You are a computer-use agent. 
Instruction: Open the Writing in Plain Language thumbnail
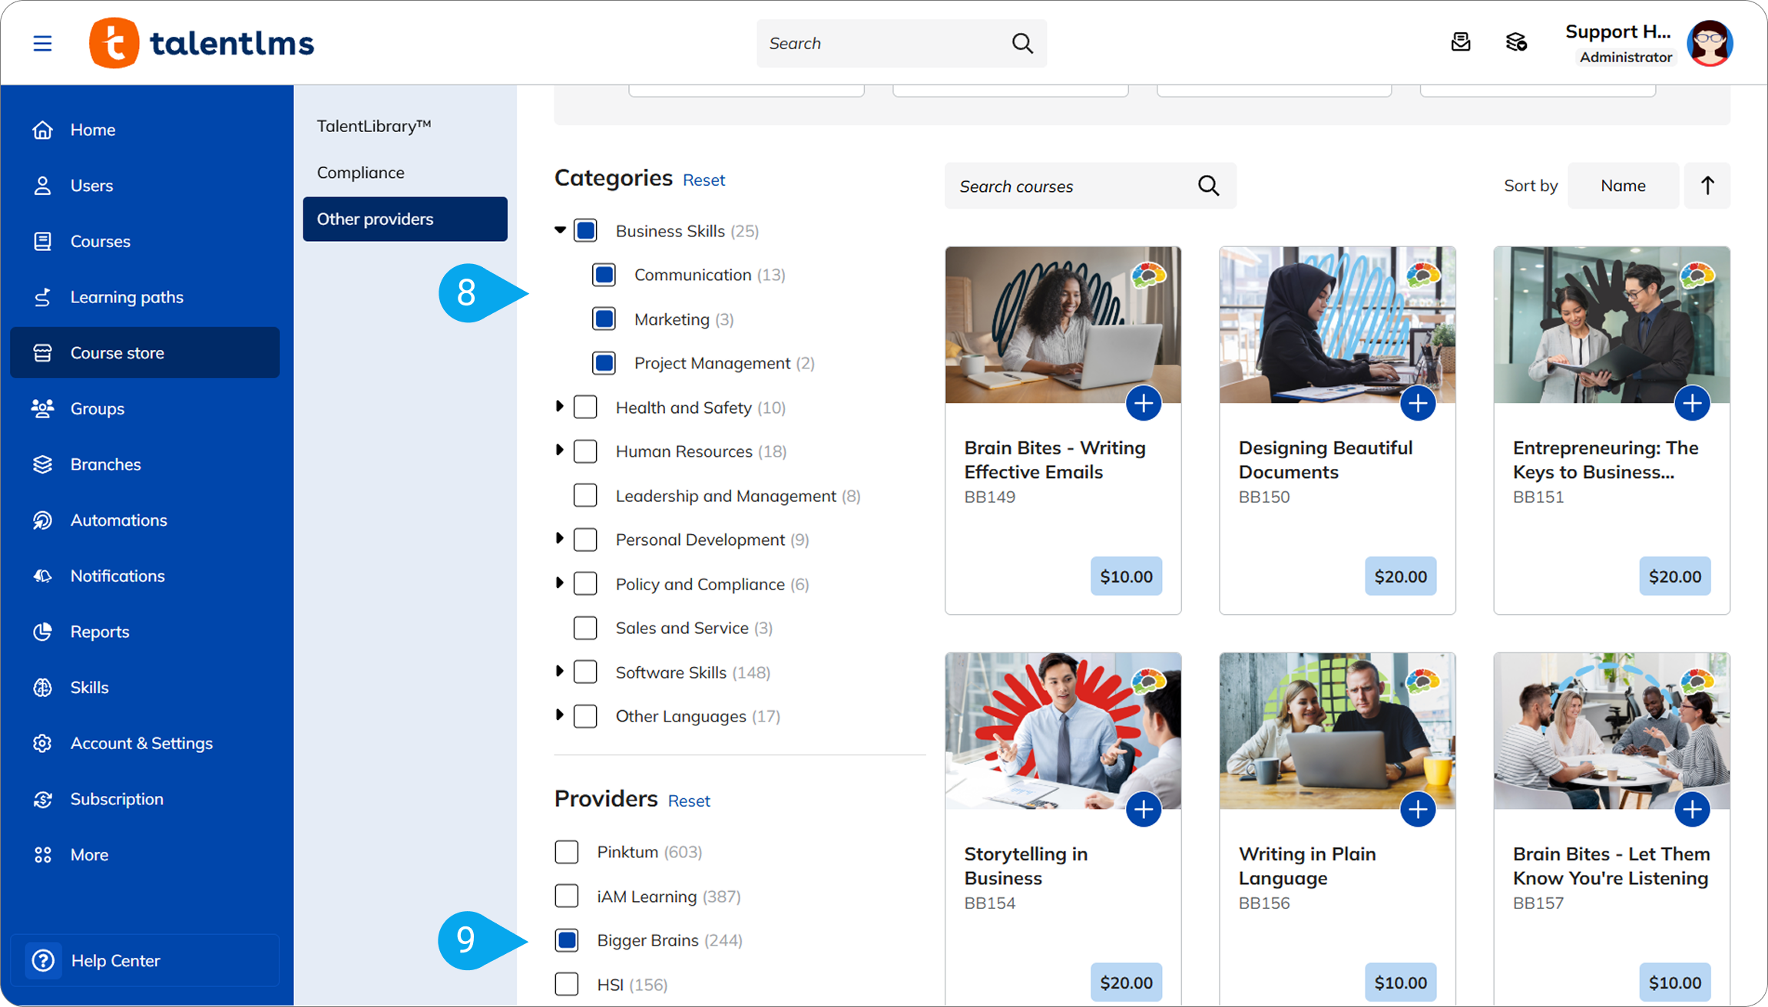click(1336, 731)
